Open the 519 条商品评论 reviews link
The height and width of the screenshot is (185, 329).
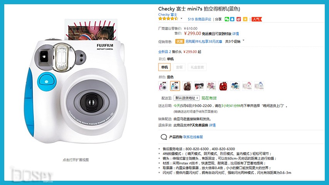pyautogui.click(x=199, y=19)
